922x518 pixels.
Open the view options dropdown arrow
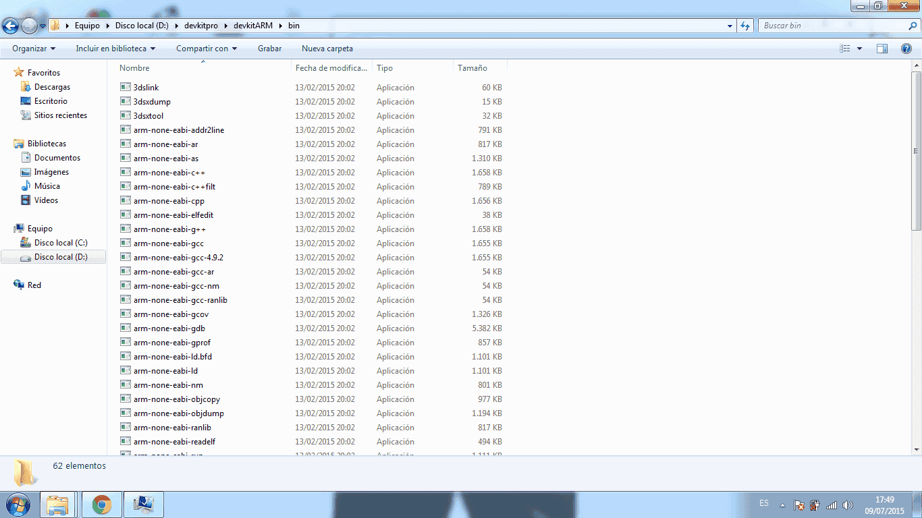click(859, 49)
